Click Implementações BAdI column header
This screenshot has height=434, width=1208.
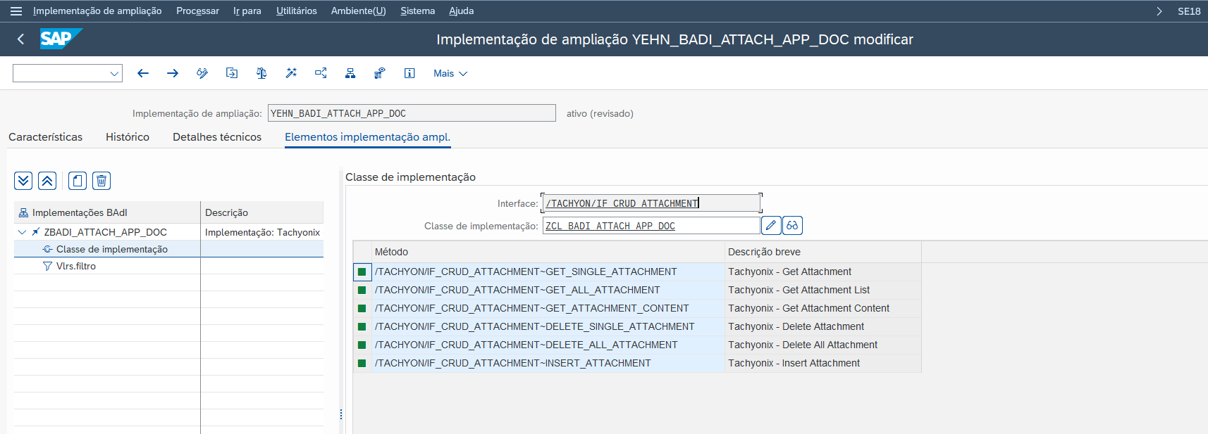(107, 212)
